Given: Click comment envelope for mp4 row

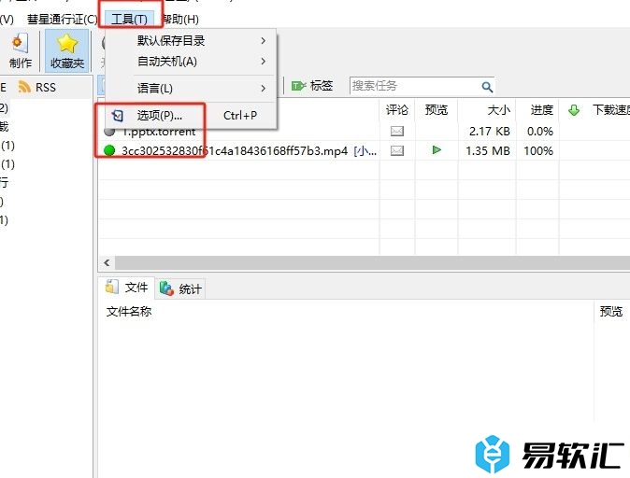Looking at the screenshot, I should [x=397, y=150].
